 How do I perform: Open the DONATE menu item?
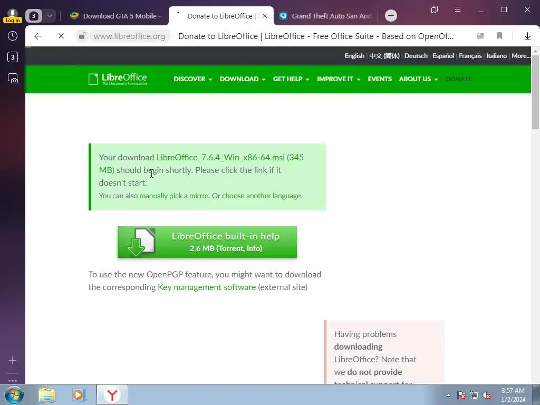459,79
